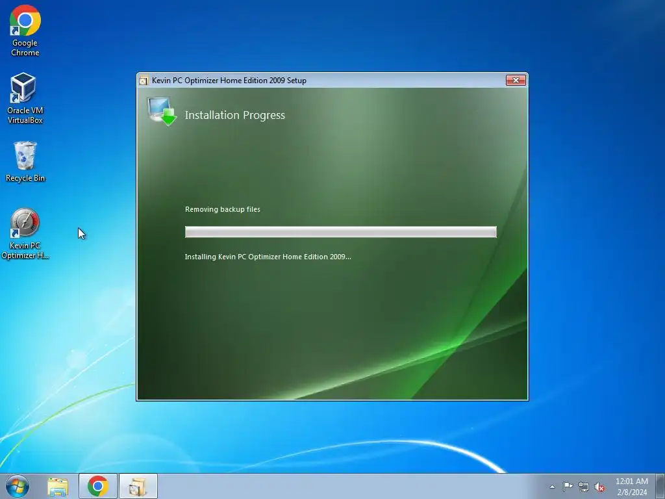Click the 'Installing Kevin PC Optimizer' message
The image size is (665, 499).
[x=268, y=257]
